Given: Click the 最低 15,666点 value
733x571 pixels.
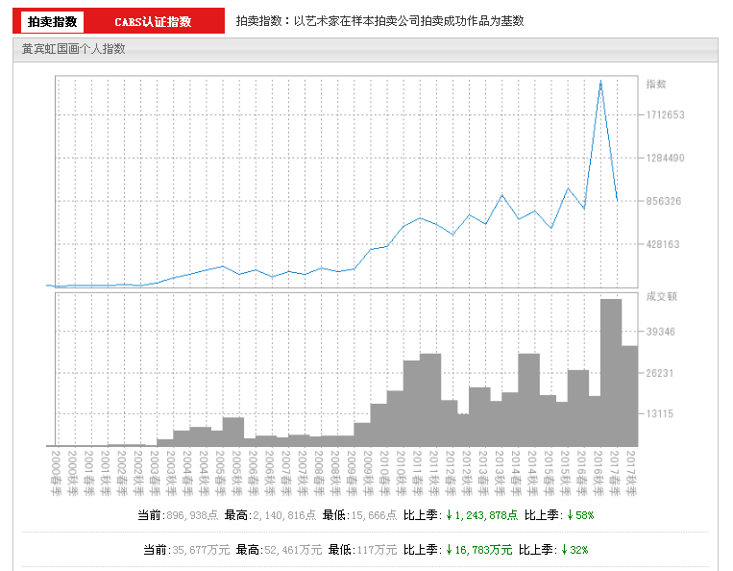Looking at the screenshot, I should pos(370,515).
